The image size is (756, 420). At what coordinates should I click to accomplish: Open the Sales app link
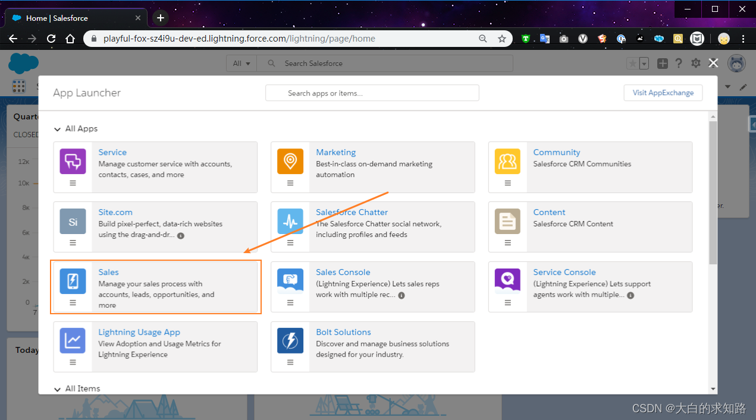point(108,272)
